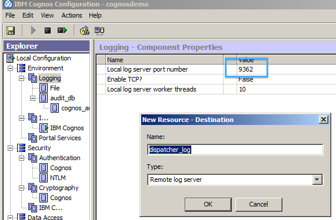Collapse the Logging tree node

[x=21, y=79]
